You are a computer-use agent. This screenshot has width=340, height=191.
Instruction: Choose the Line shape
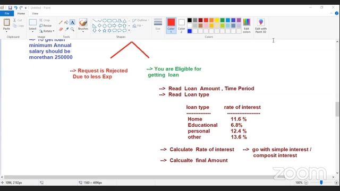coord(95,21)
